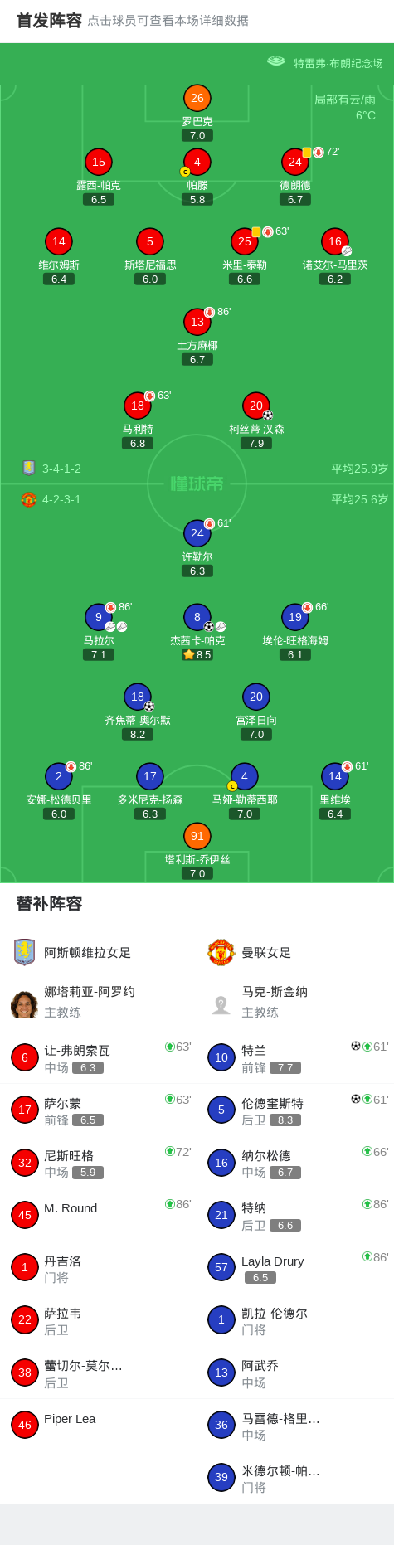Open goalkeeper 罗巴克 number 26 player icon
Screen dimensions: 394x1545
click(197, 98)
